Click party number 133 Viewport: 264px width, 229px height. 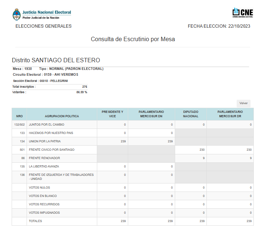pos(22,133)
